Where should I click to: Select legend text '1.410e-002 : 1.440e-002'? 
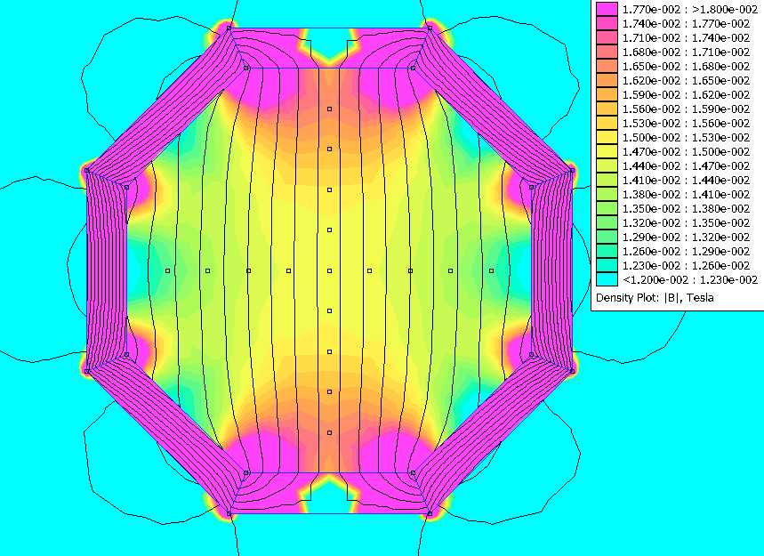coord(686,180)
